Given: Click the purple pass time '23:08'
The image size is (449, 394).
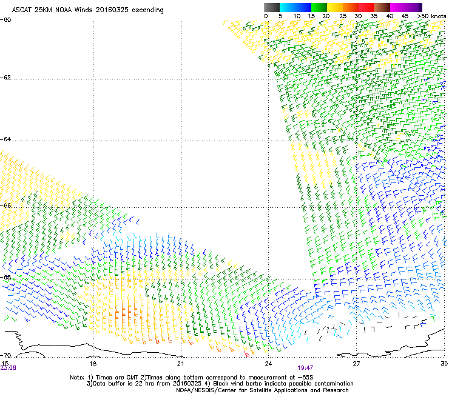Looking at the screenshot, I should point(8,368).
